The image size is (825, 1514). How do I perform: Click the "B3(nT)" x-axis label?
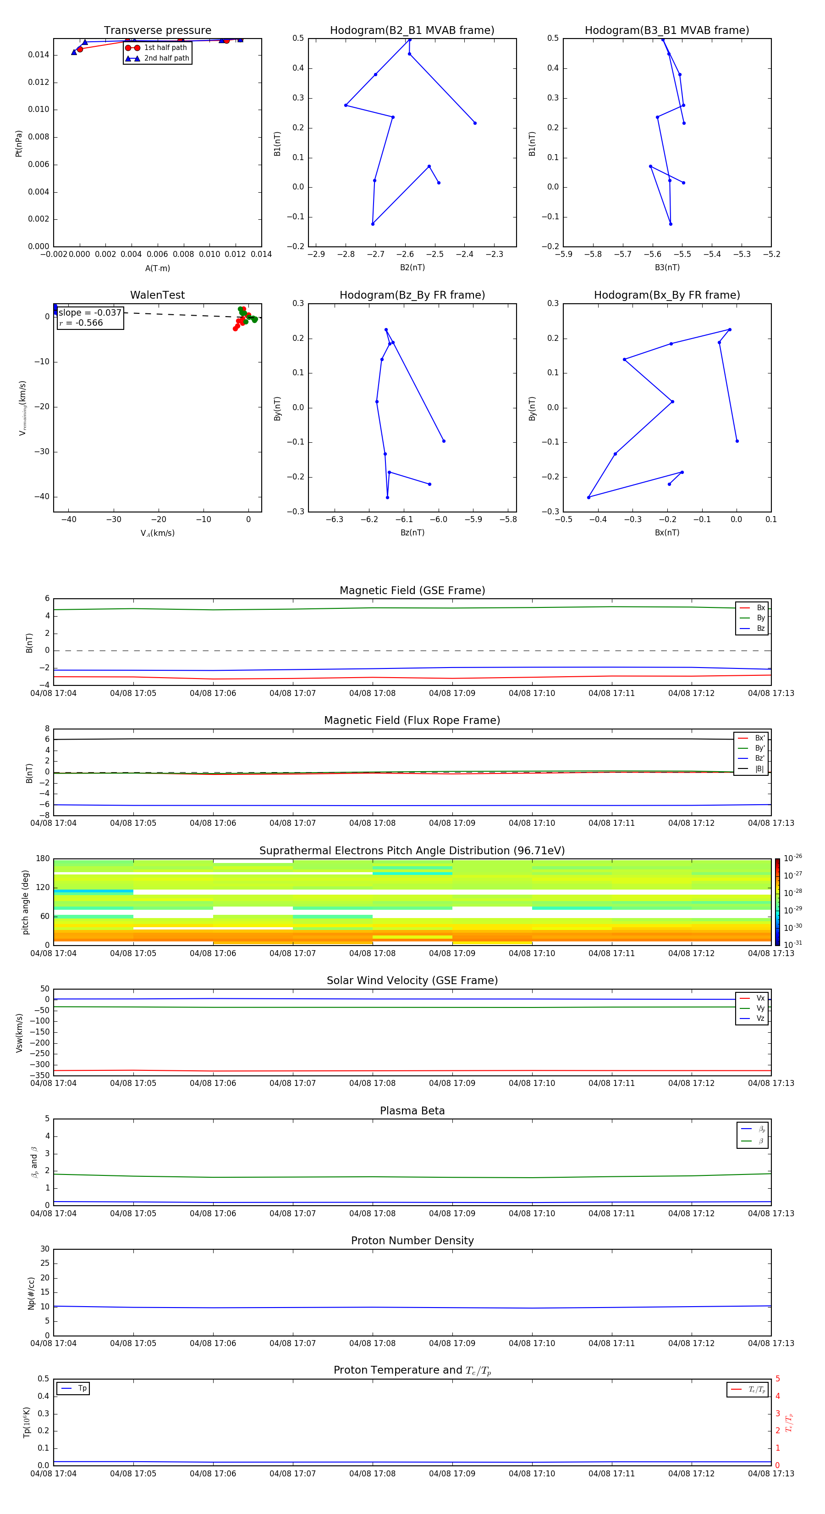pos(667,267)
